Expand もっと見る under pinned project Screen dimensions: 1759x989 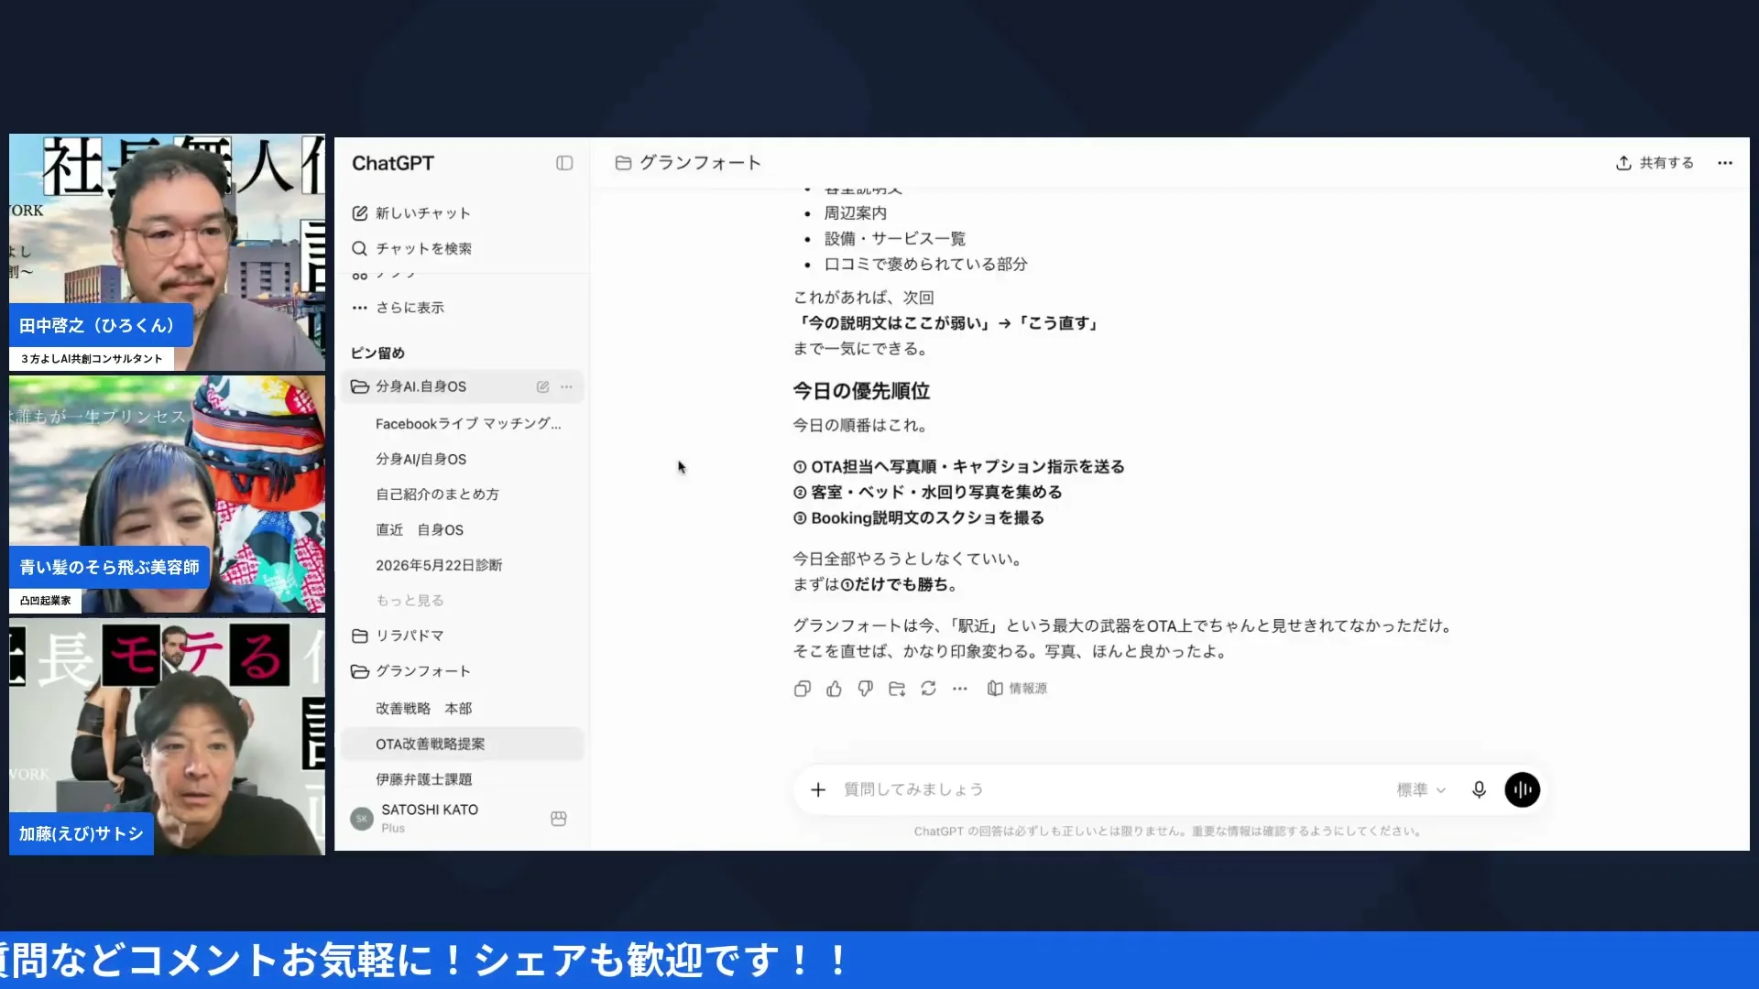coord(410,601)
